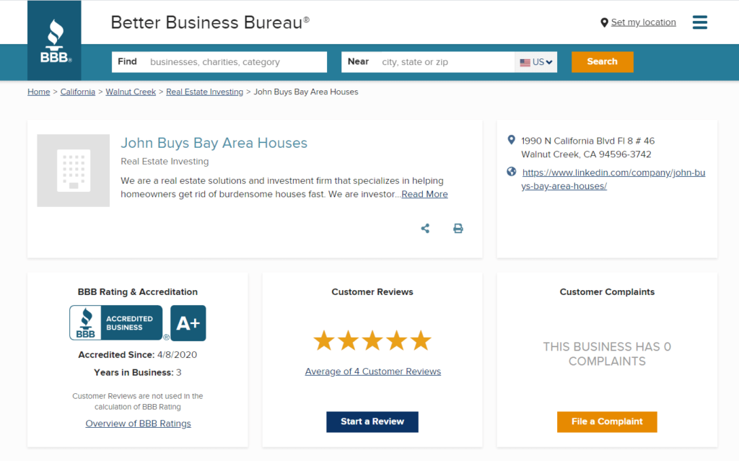739x461 pixels.
Task: Click 'THIS BUSINESS HAS 0 COMPLAINTS' text
Action: tap(607, 354)
